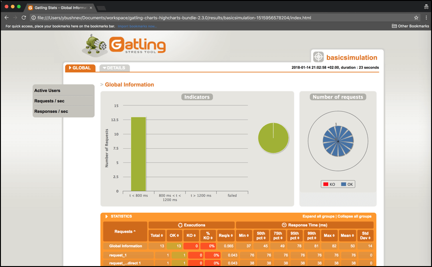Click the Global Information section heading

tap(129, 85)
